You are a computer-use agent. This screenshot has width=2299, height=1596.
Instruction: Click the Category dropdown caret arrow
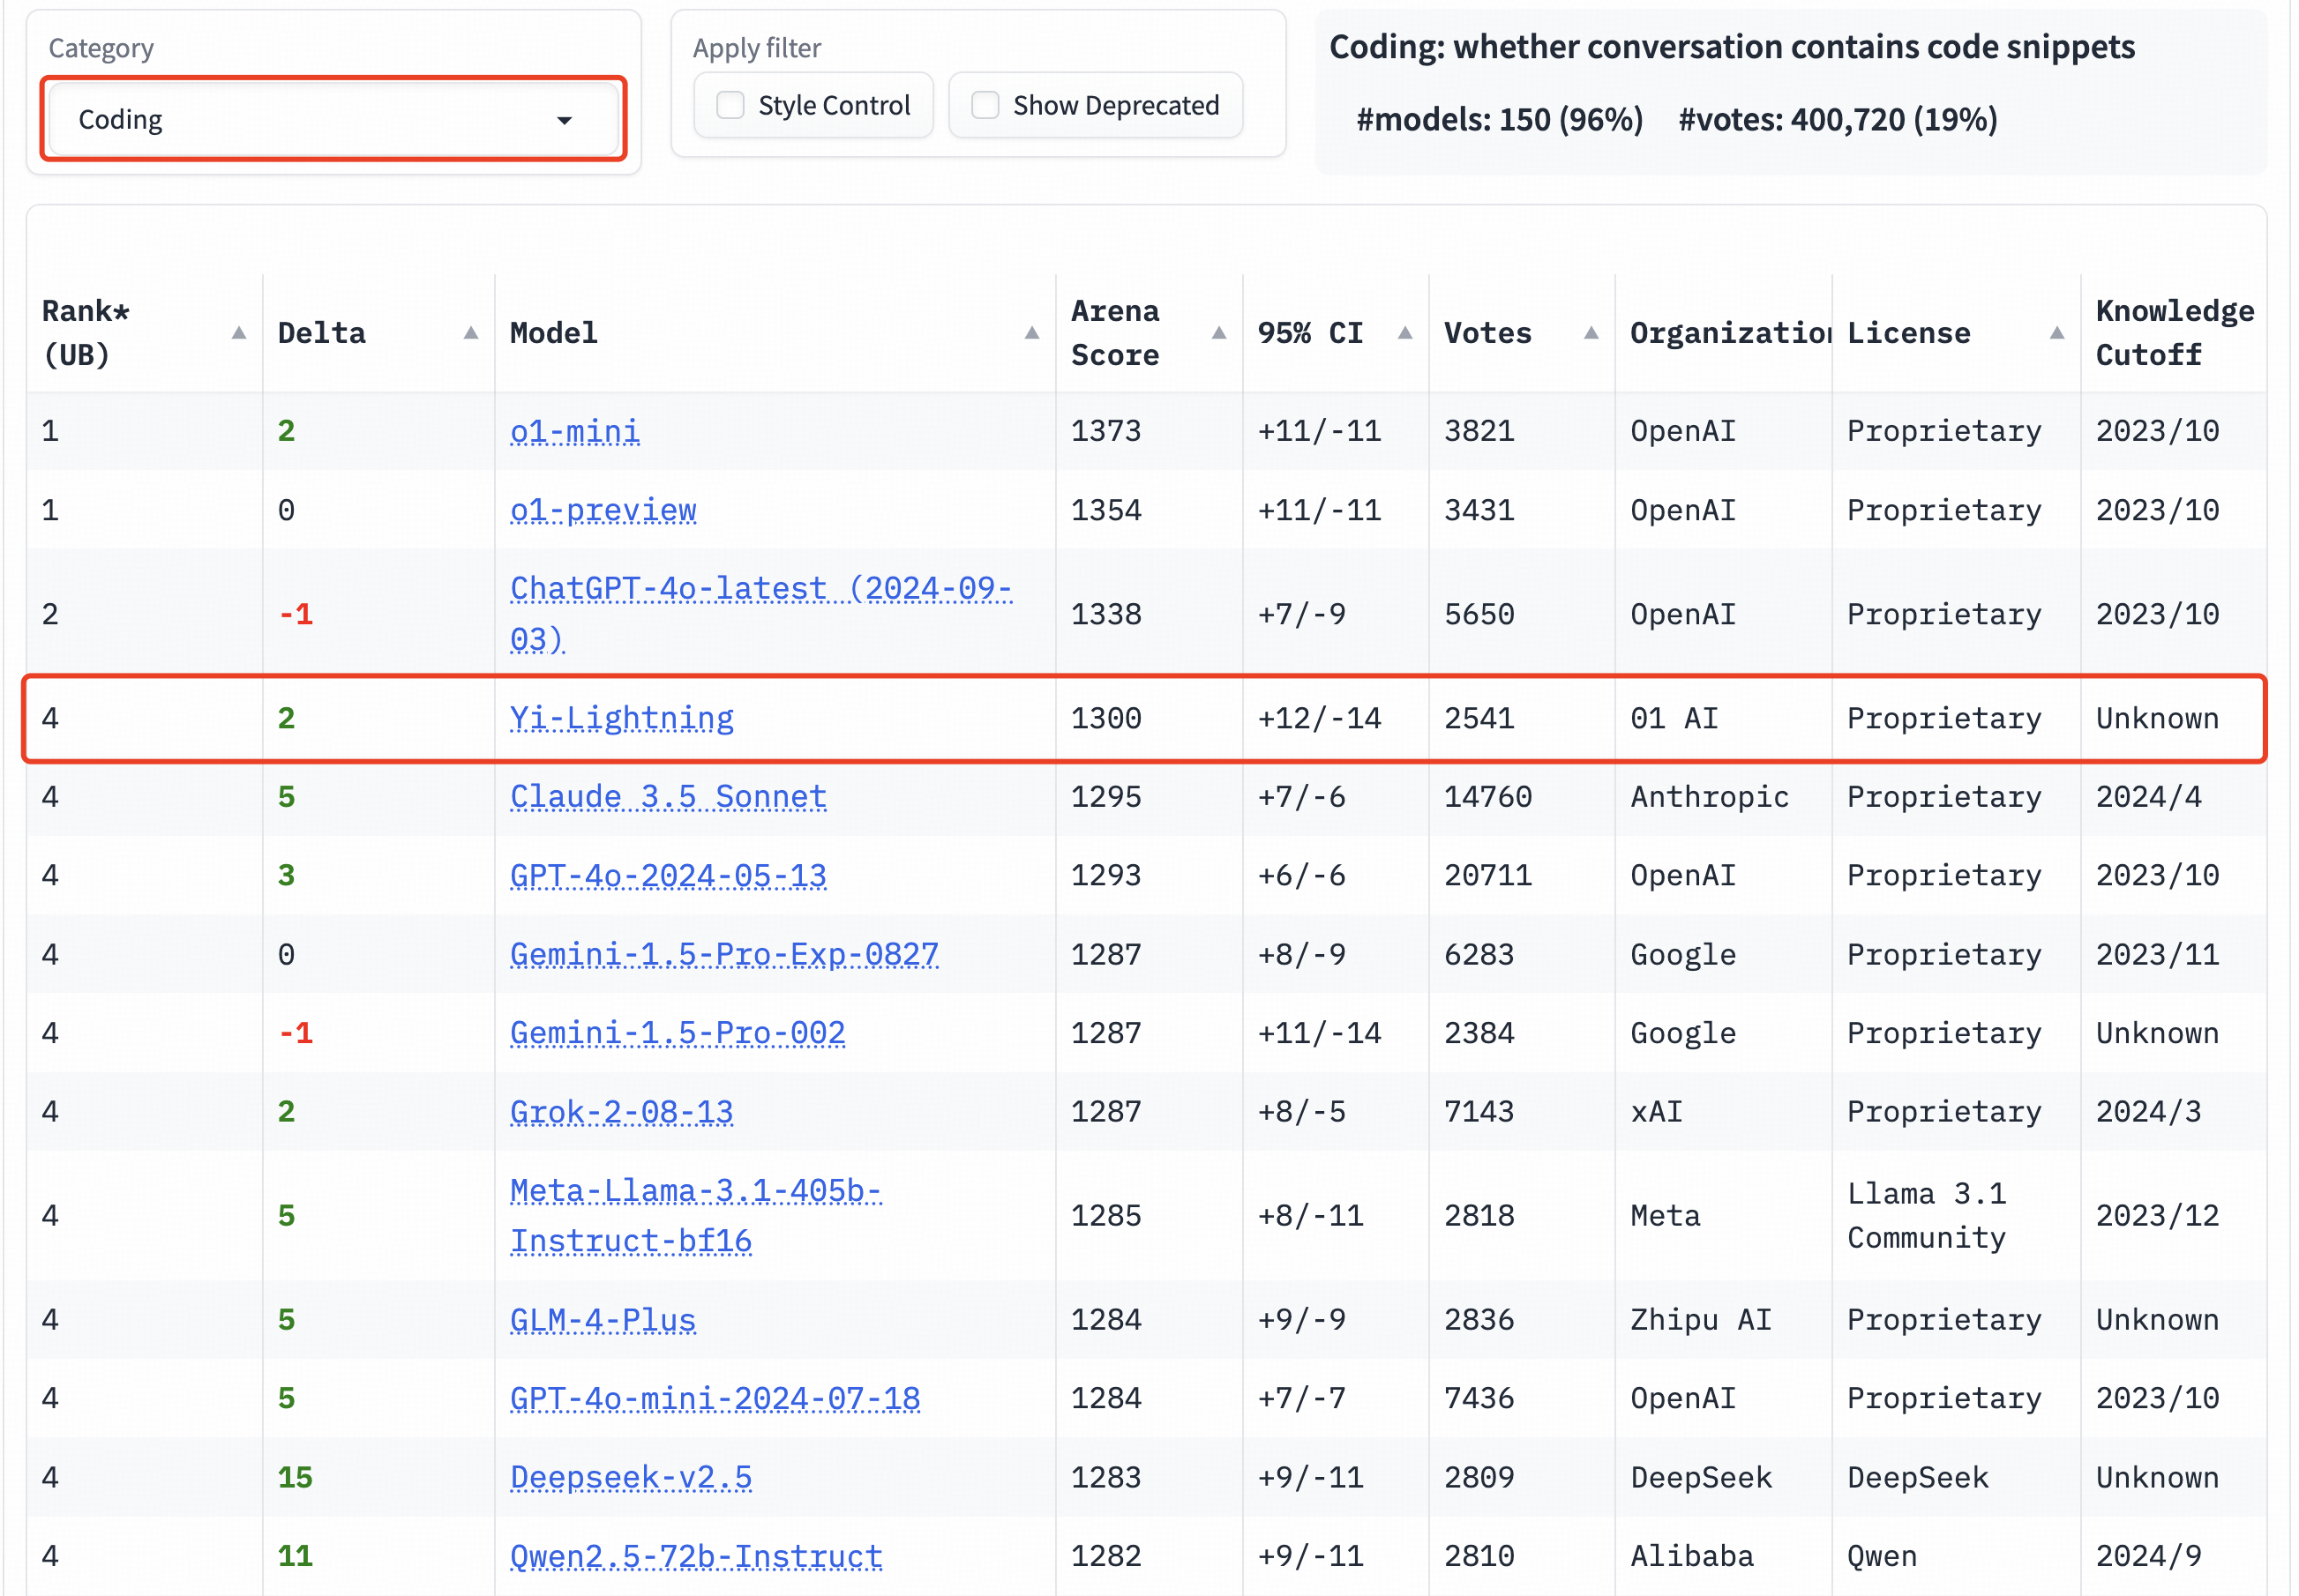pyautogui.click(x=565, y=120)
